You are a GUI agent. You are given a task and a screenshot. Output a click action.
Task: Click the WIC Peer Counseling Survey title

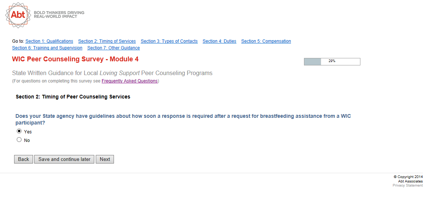point(75,59)
